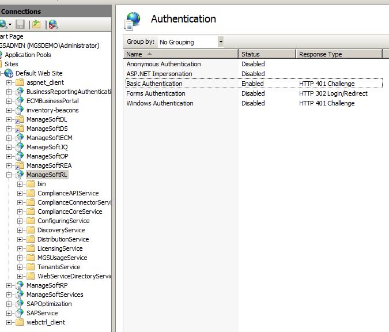
Task: Expand the MGSUsageService folder node
Action: click(x=20, y=258)
